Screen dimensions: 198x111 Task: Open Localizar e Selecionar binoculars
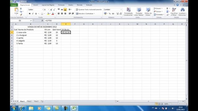tap(183, 12)
